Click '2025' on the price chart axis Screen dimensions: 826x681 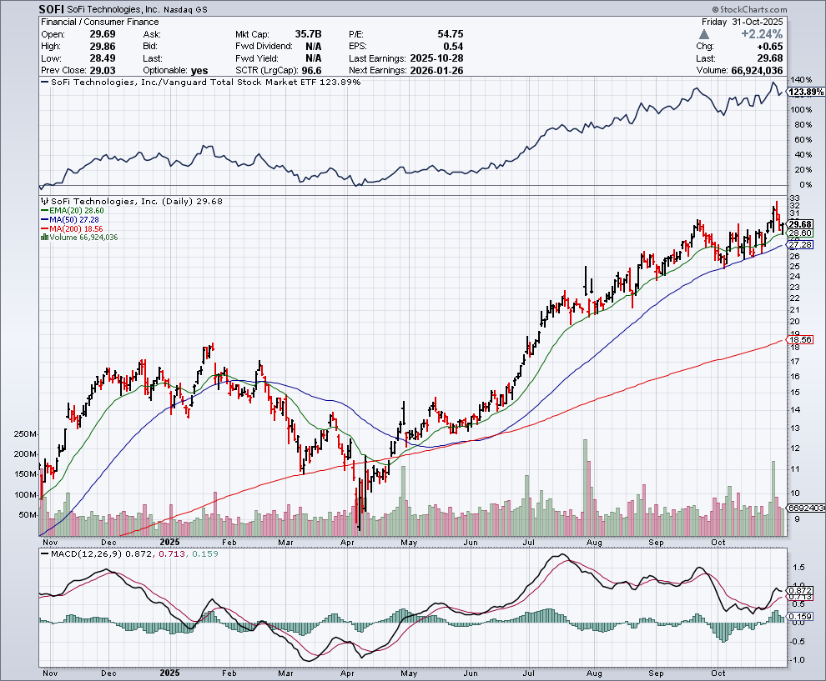click(169, 542)
